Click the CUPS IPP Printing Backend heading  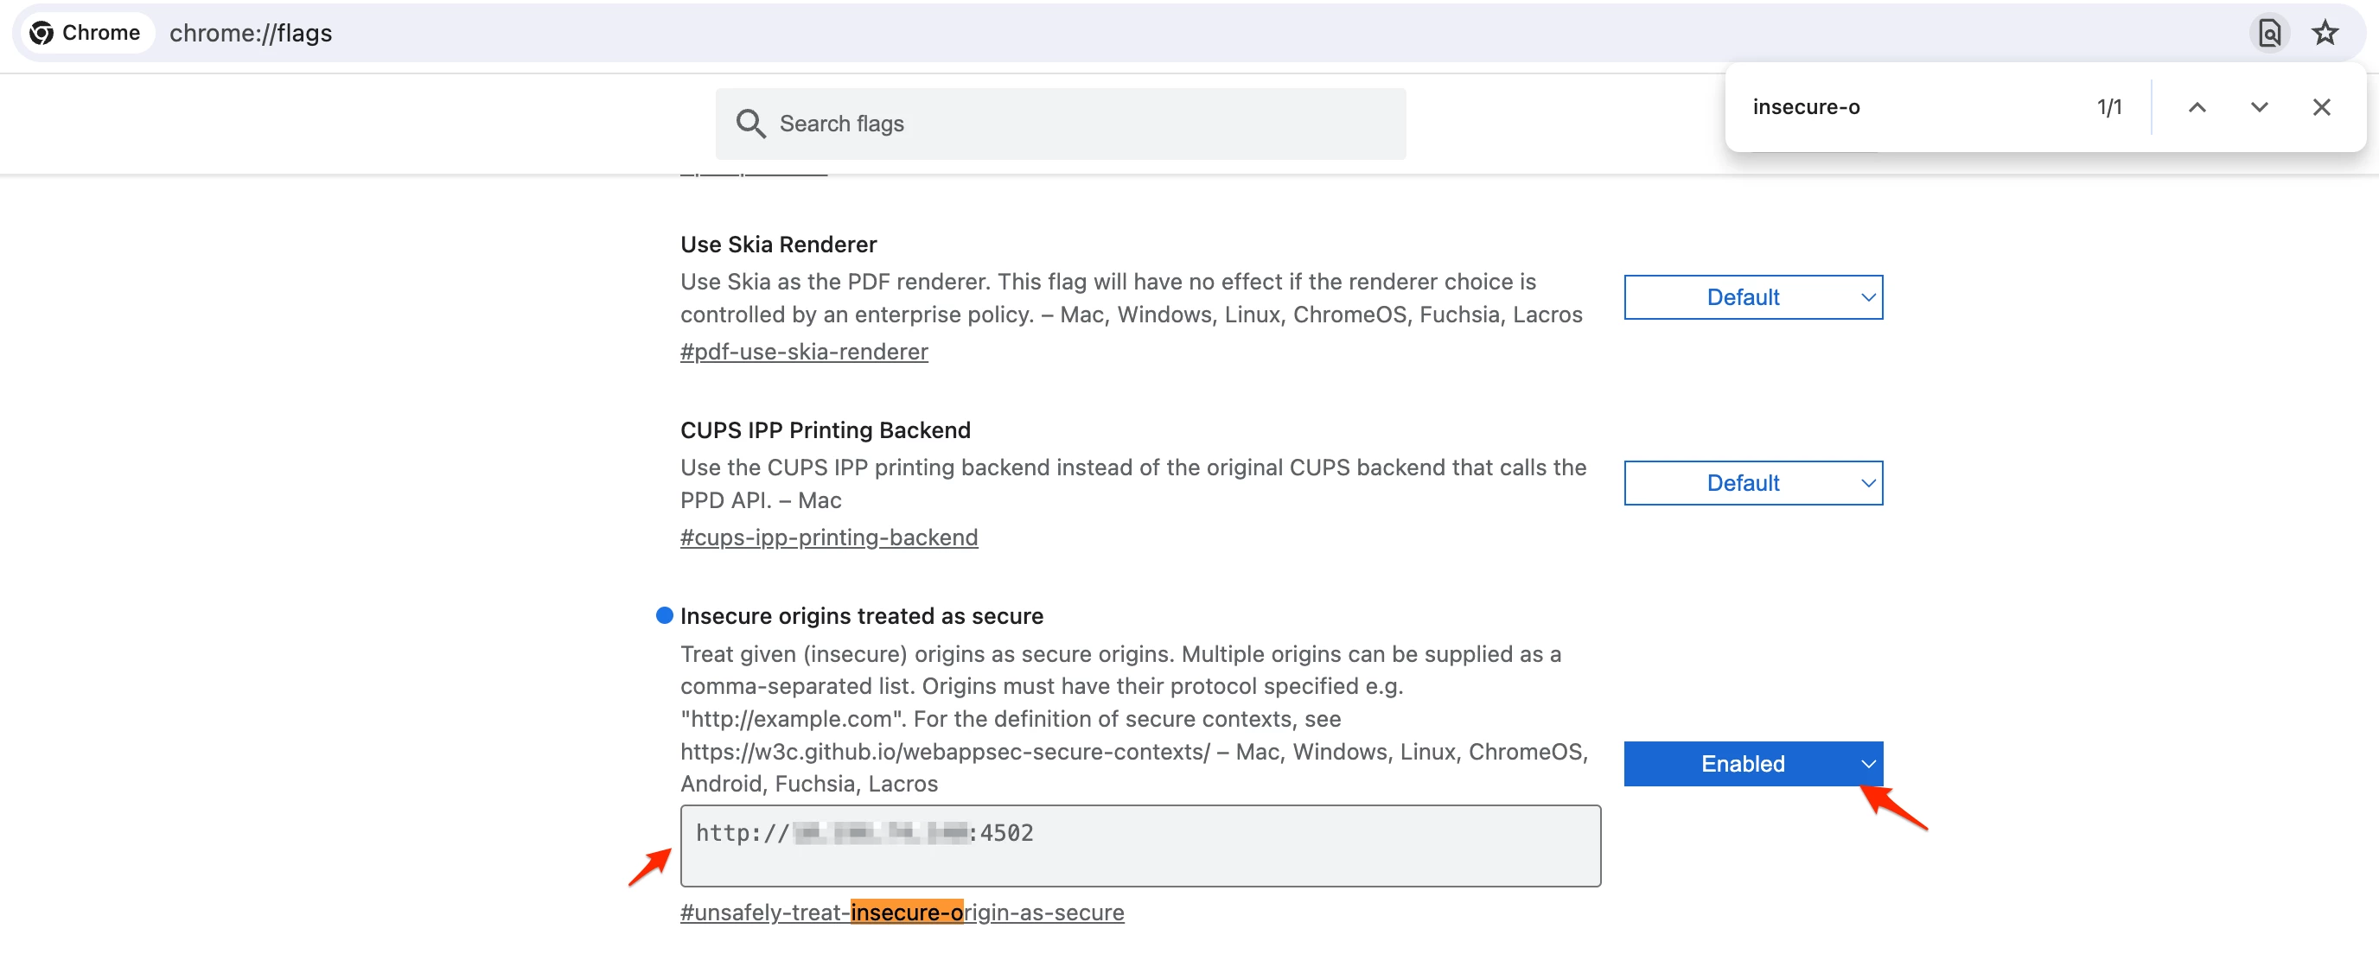pyautogui.click(x=825, y=430)
